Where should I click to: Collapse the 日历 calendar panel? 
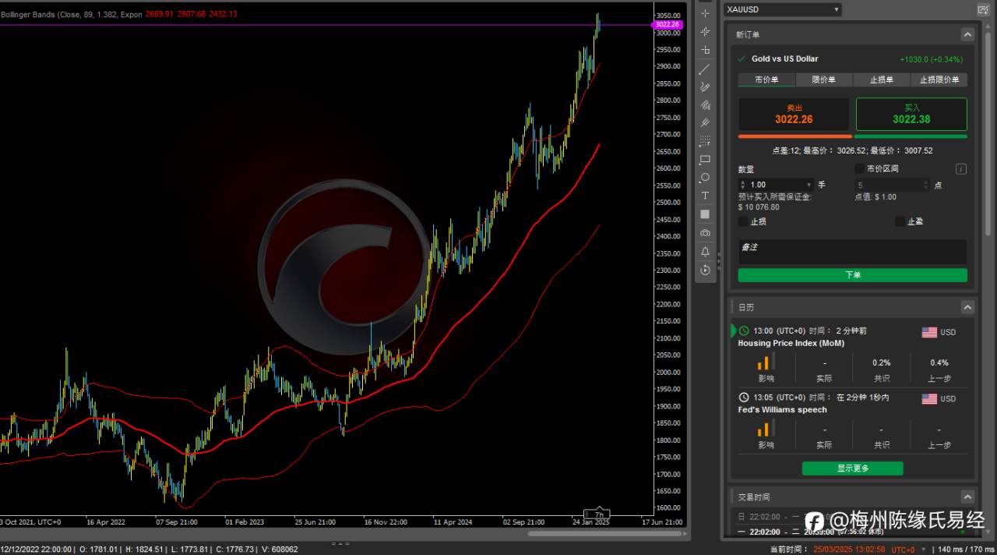pyautogui.click(x=967, y=307)
